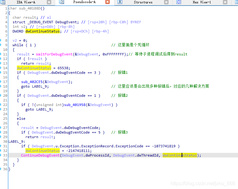Screen dimensions: 238x189
Task: Click dwContinueStatus argument in ContinueDebugEvent call
Action: pyautogui.click(x=180, y=155)
